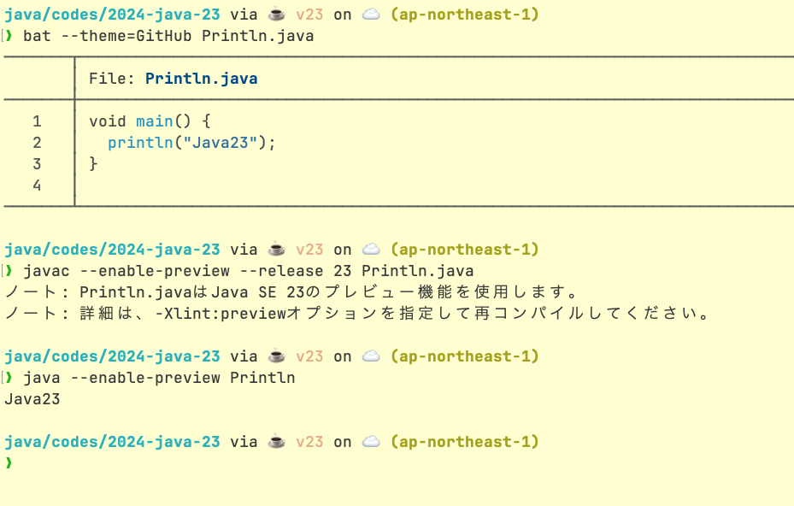Click the cloud icon in the second prompt line
Image resolution: width=794 pixels, height=506 pixels.
pos(370,249)
